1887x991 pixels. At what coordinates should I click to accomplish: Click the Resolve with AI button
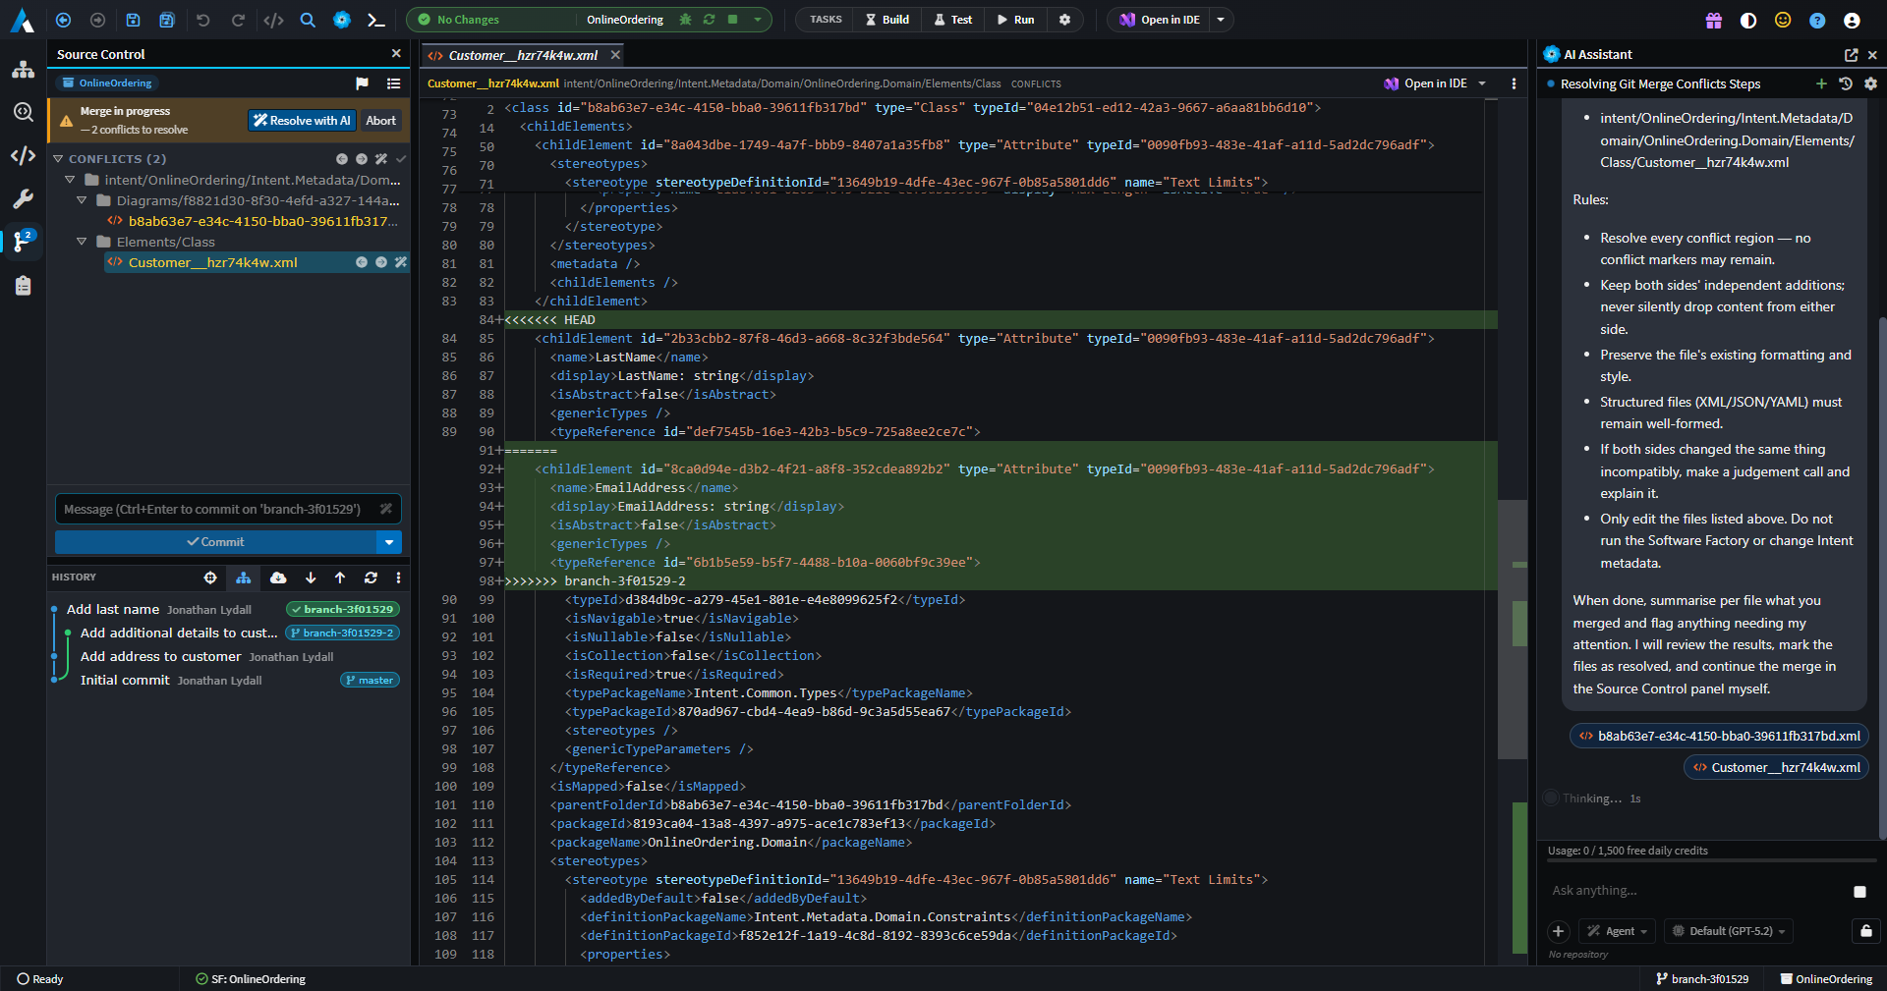(302, 121)
